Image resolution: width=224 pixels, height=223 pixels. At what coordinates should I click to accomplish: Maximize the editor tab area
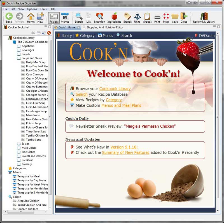(x=219, y=27)
